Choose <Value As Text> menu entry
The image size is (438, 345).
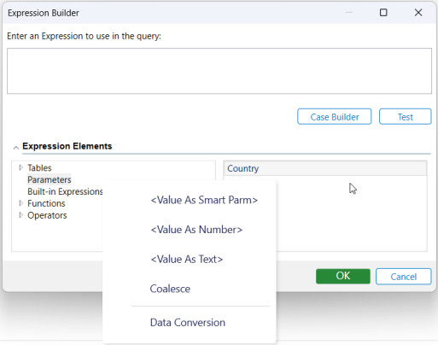click(187, 260)
